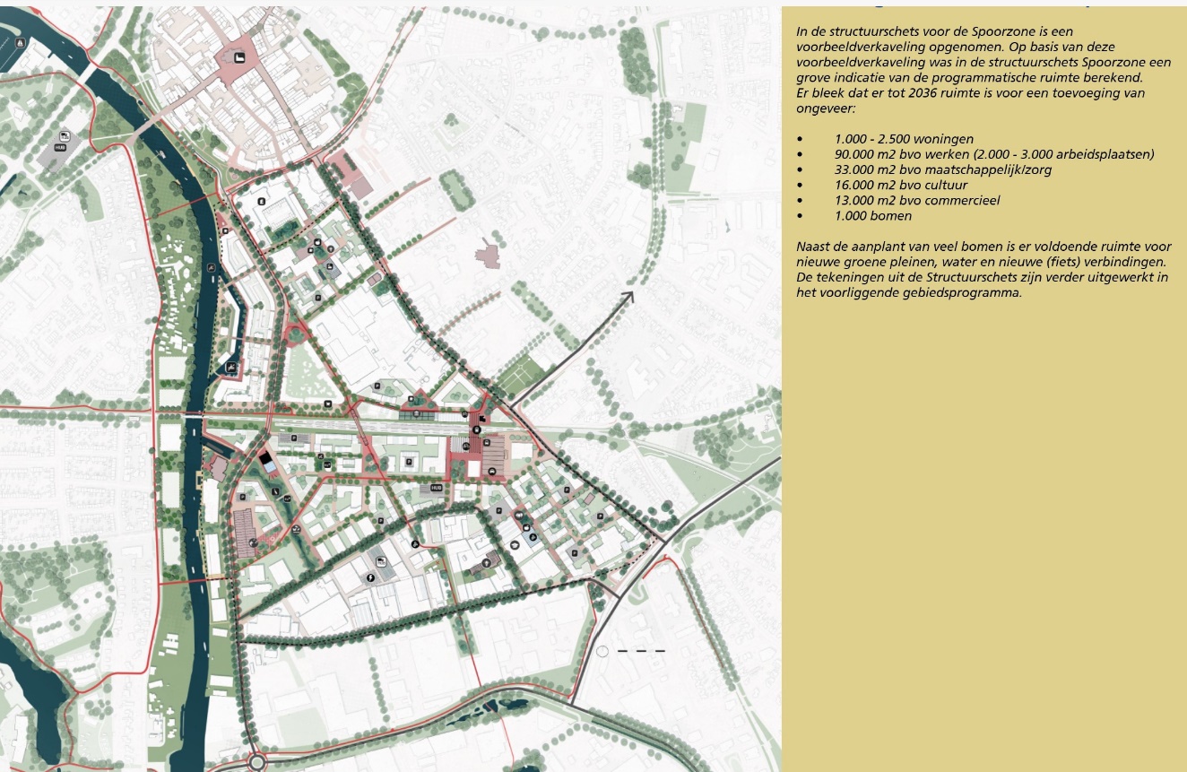
Task: Click the icon on the pink city square
Action: tap(239, 58)
